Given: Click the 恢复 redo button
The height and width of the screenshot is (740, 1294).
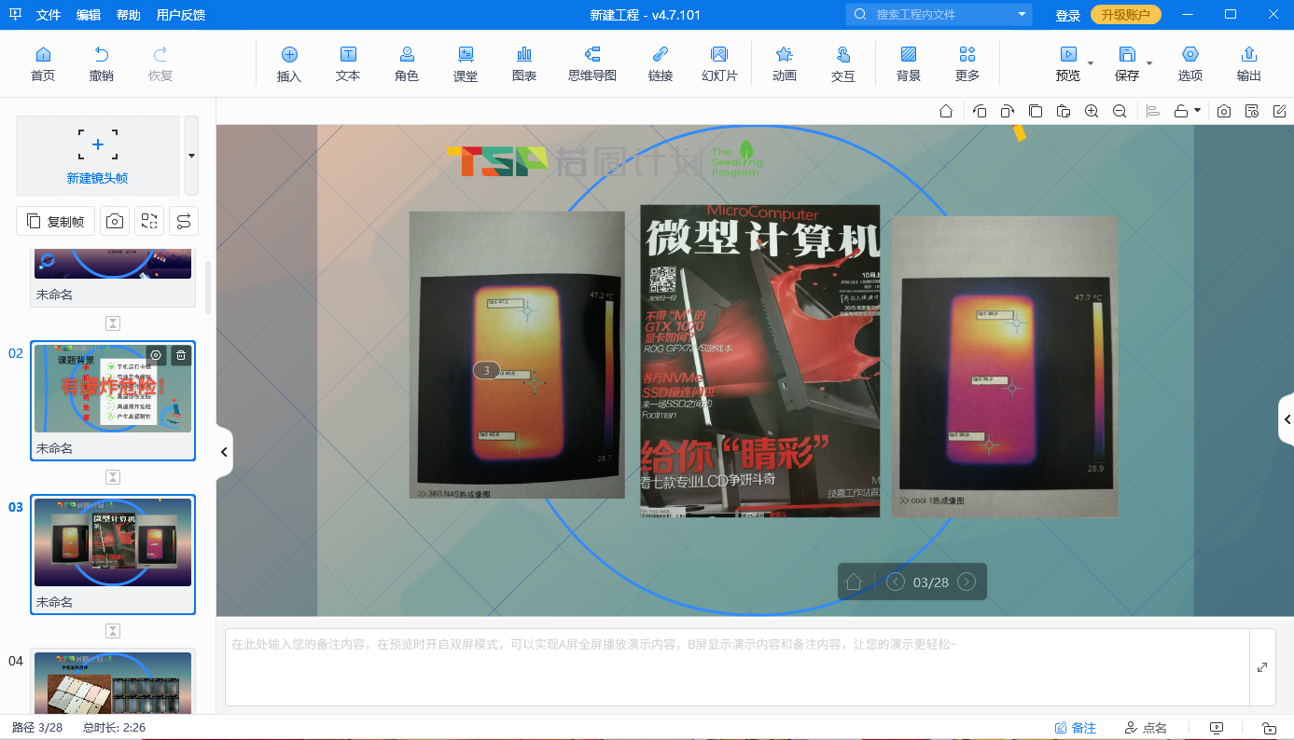Looking at the screenshot, I should click(x=160, y=64).
